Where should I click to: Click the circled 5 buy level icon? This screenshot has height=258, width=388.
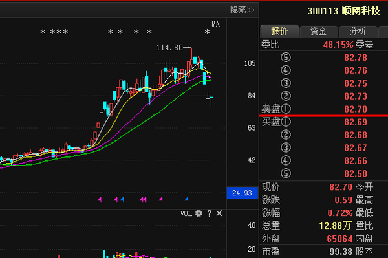pos(286,173)
